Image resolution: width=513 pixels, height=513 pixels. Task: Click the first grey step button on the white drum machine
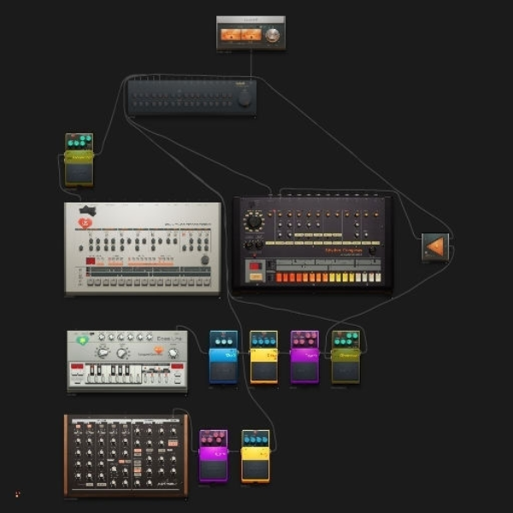coord(91,282)
